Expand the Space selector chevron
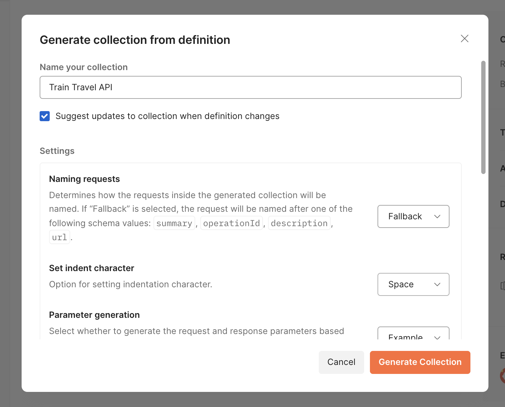Screen dimensions: 505x407 coord(438,284)
